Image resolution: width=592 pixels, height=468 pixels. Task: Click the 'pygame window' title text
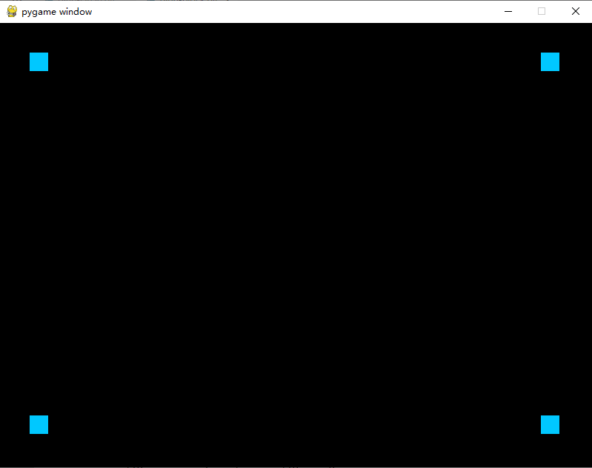tap(56, 12)
